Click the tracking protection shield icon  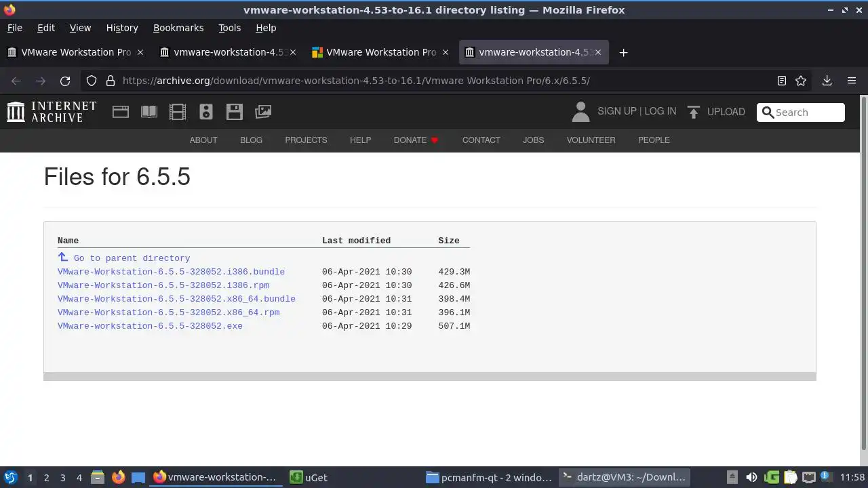(x=92, y=81)
